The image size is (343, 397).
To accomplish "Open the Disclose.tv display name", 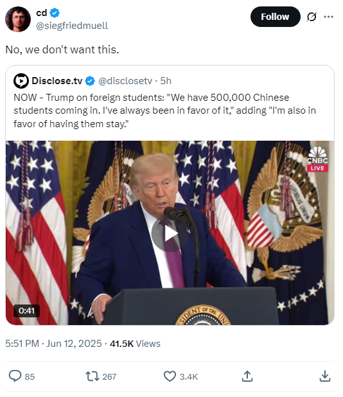I will pos(57,81).
